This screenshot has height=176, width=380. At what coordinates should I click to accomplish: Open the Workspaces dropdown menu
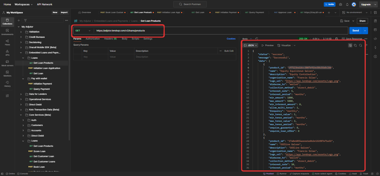tap(23, 4)
